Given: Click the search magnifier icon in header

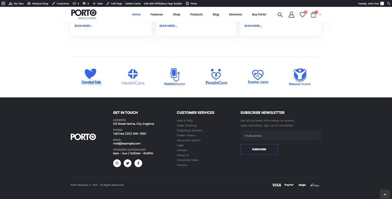Looking at the screenshot, I should click(x=280, y=15).
